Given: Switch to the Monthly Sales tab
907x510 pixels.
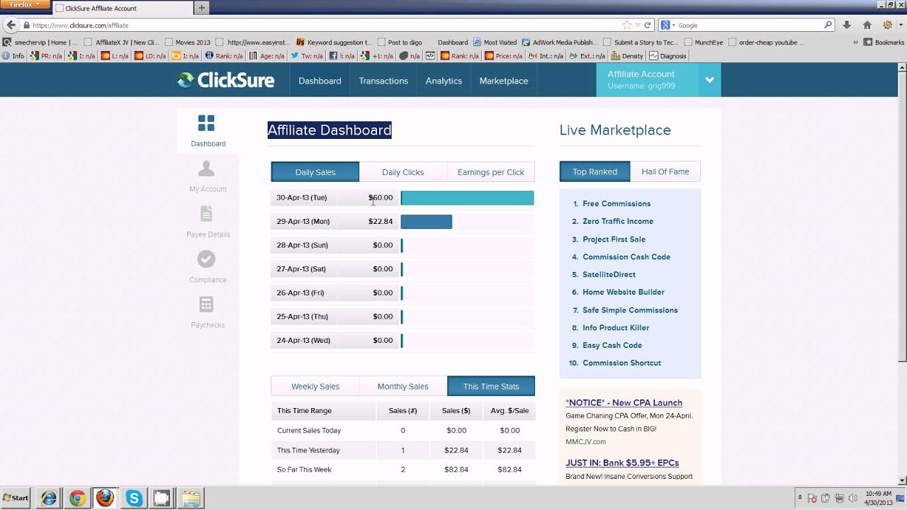Looking at the screenshot, I should (403, 386).
